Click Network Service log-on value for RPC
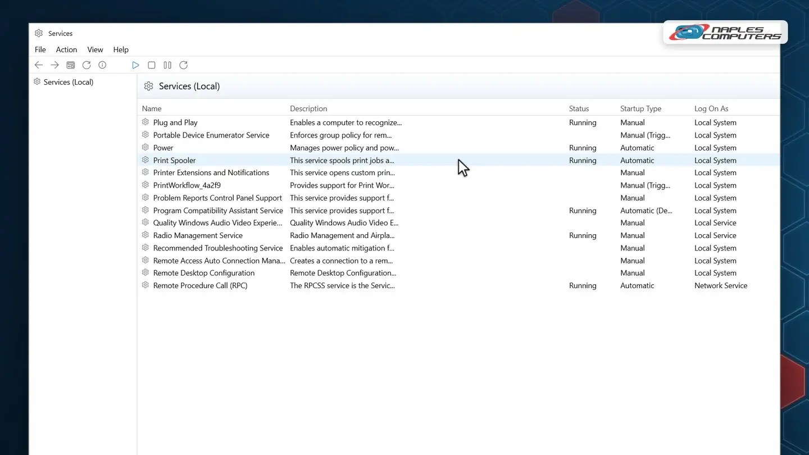Image resolution: width=809 pixels, height=455 pixels. (x=721, y=285)
